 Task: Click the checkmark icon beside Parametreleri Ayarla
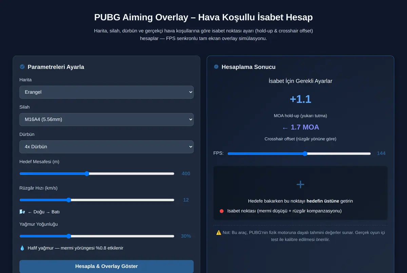(22, 67)
